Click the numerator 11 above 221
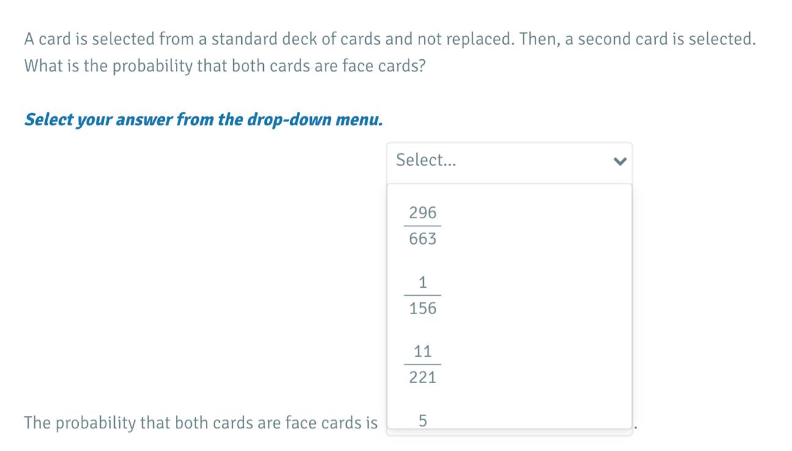 click(x=423, y=352)
